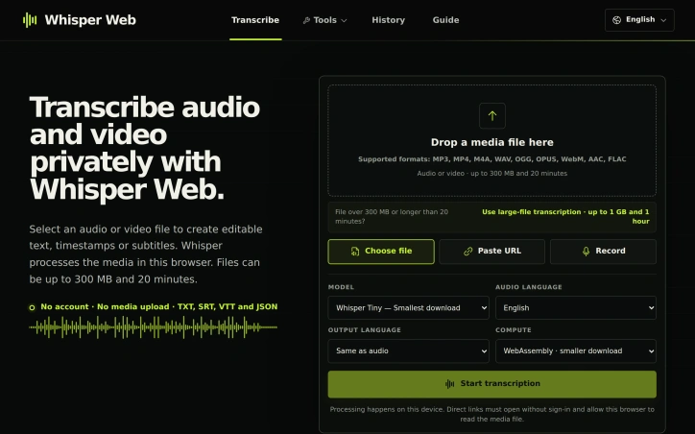Click the waveform icon on Start transcription
695x434 pixels.
449,384
